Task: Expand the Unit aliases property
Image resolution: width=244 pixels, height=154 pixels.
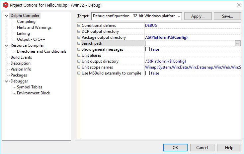Action: tap(79, 55)
